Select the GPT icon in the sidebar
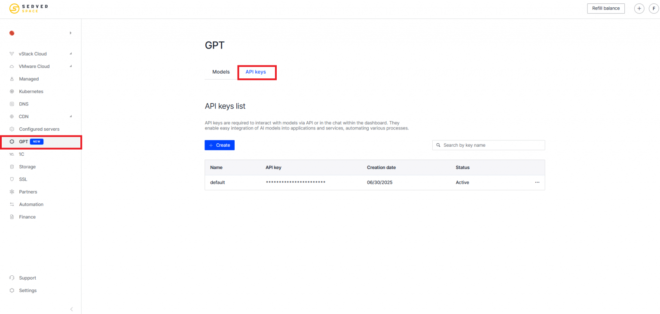The image size is (660, 314). 12,141
